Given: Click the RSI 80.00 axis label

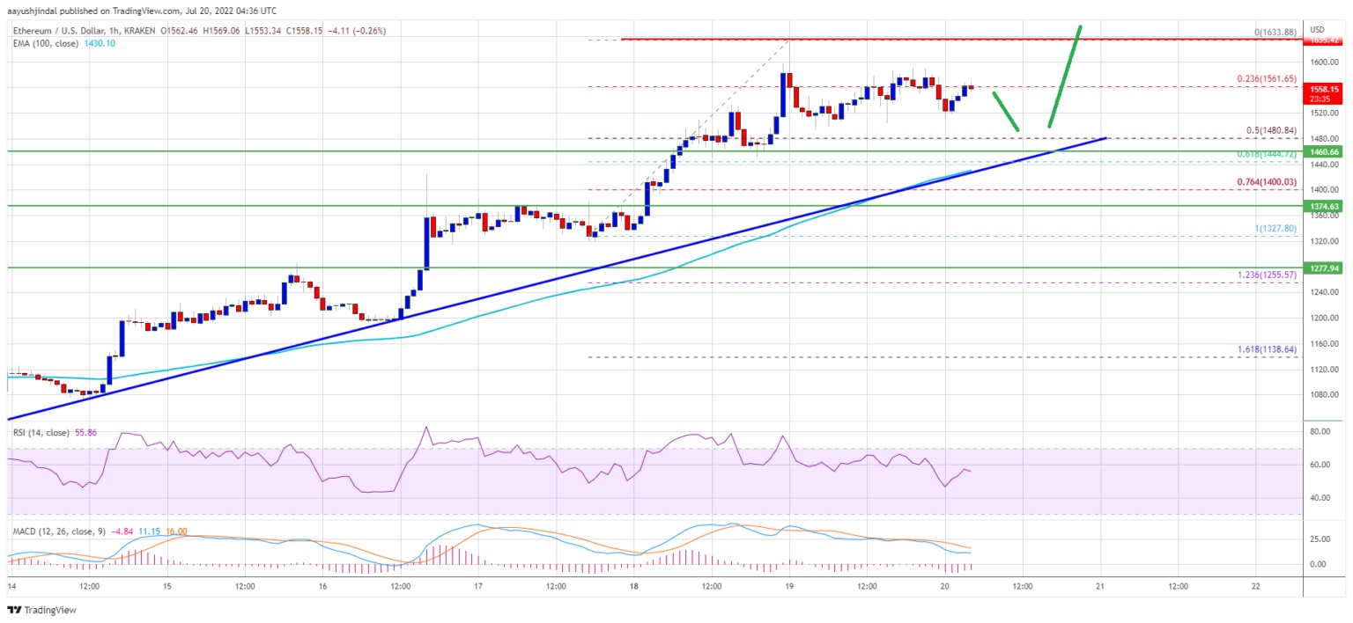Looking at the screenshot, I should (x=1320, y=432).
